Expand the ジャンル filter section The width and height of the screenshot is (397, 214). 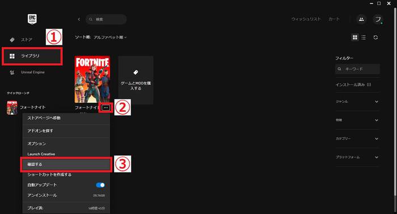click(357, 102)
